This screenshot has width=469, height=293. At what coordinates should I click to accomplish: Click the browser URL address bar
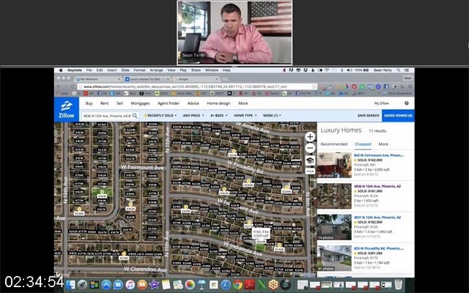(x=197, y=86)
